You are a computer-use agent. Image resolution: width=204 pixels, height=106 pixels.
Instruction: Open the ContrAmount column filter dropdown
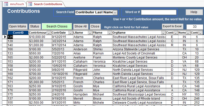tap(49, 33)
